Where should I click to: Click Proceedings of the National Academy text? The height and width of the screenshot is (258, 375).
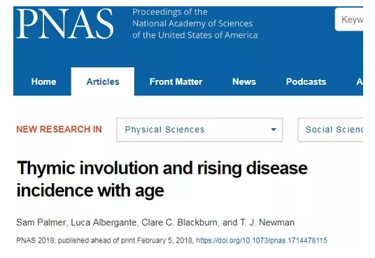click(x=195, y=23)
